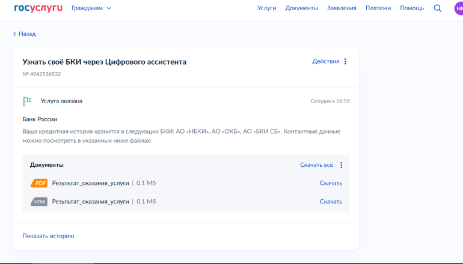Click the green flag status icon
Screen dimensions: 463x264
tap(27, 101)
